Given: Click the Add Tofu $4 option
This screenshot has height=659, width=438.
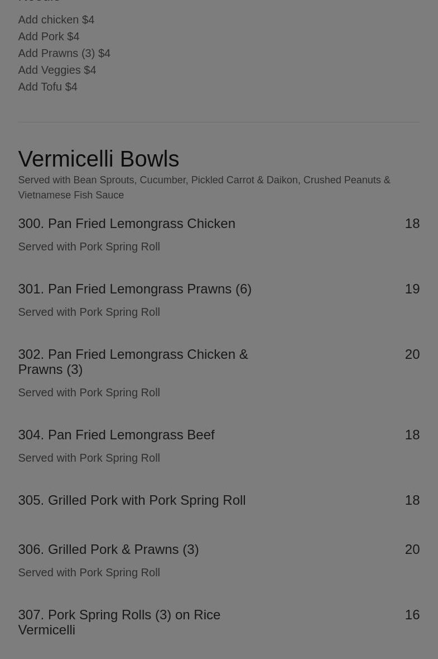Looking at the screenshot, I should tap(47, 87).
